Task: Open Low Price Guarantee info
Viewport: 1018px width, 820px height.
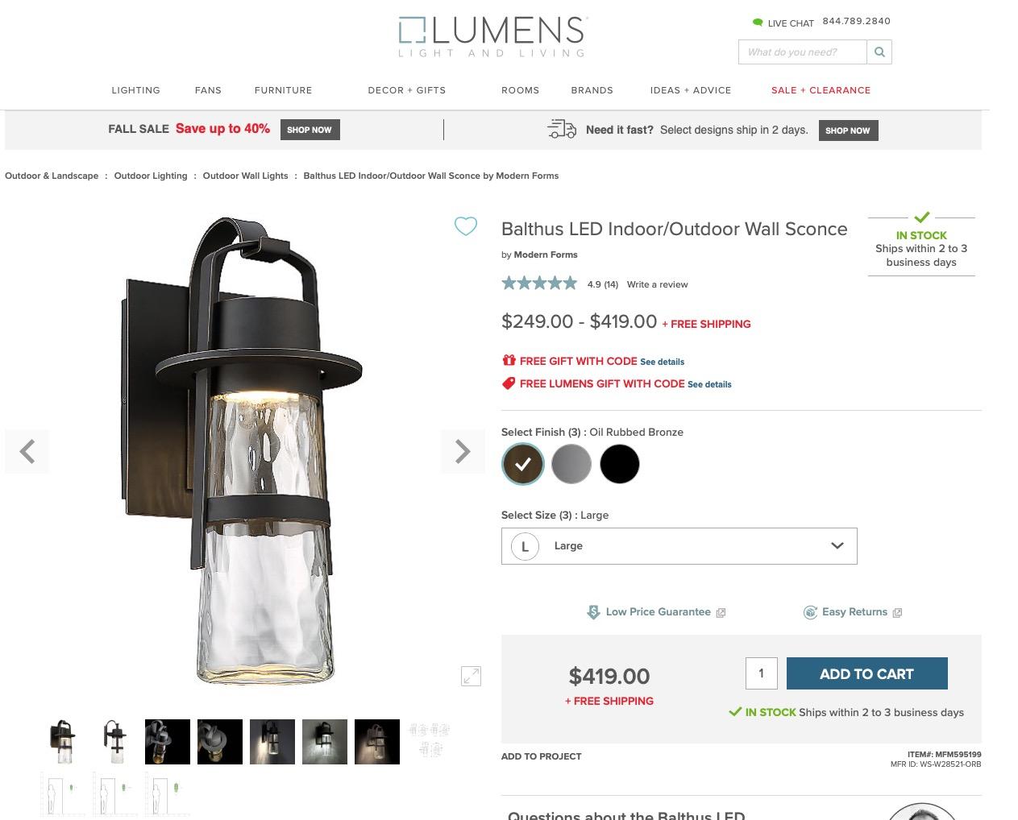Action: click(656, 612)
